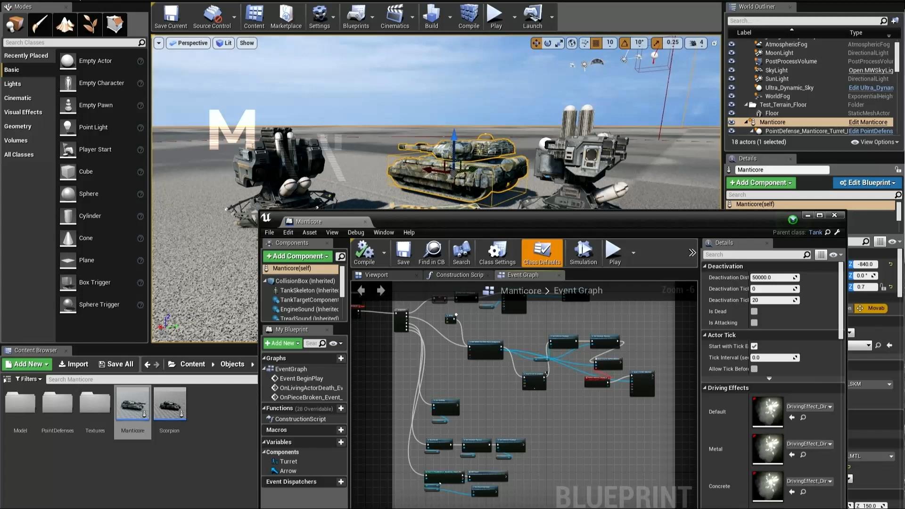
Task: Toggle the Is Attacking checkbox
Action: (754, 323)
